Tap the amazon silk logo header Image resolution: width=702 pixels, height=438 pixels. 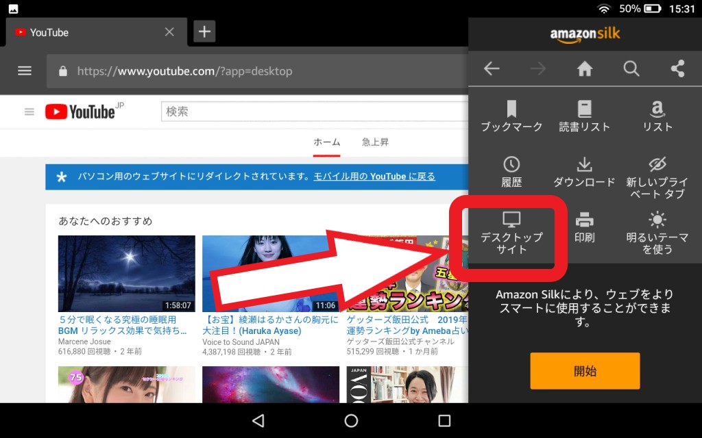coord(585,34)
